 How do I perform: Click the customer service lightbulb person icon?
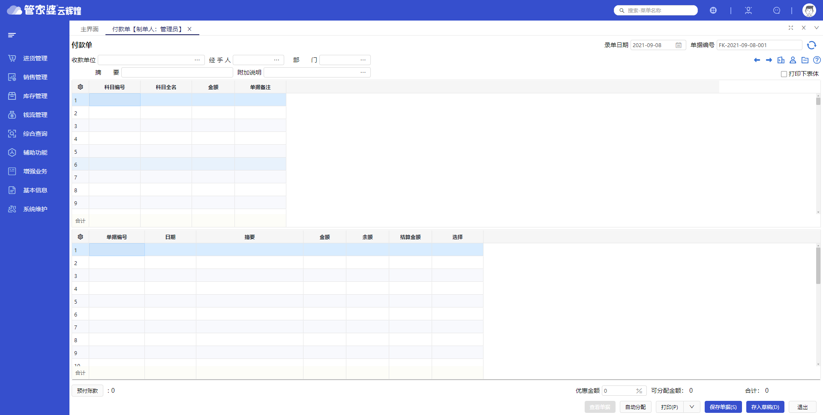[748, 10]
